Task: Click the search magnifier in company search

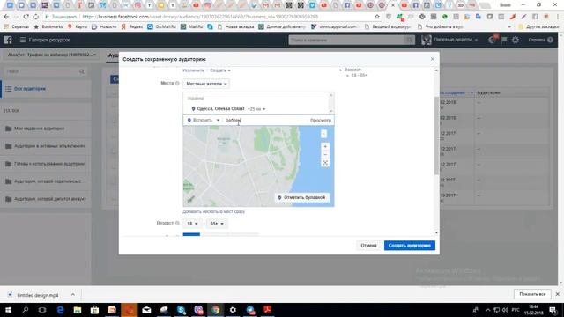Action: (409, 40)
